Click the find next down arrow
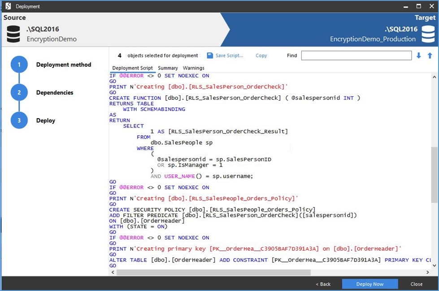Viewport: 439px width, 291px height. (x=419, y=56)
